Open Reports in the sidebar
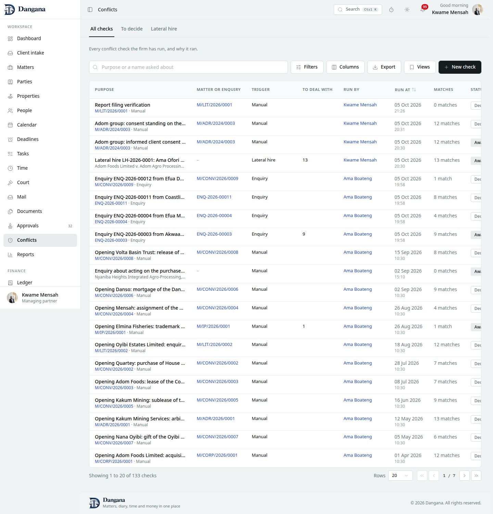 [x=40, y=254]
